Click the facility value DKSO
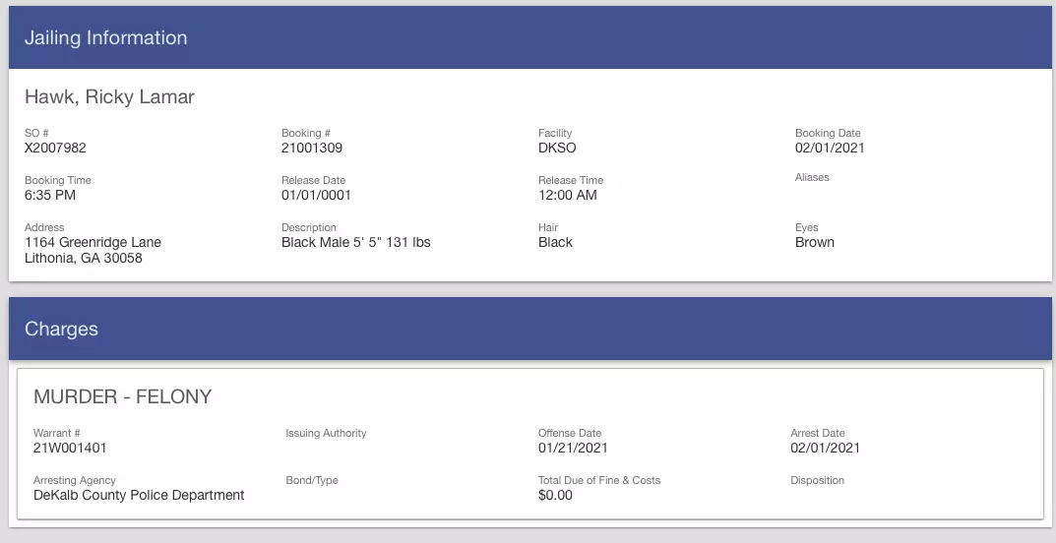Screen dimensions: 1056x543 pos(557,148)
